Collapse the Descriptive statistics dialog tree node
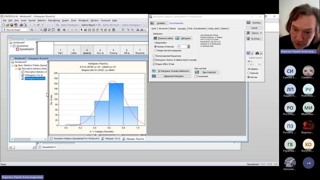320x180 pixels. 16,68
